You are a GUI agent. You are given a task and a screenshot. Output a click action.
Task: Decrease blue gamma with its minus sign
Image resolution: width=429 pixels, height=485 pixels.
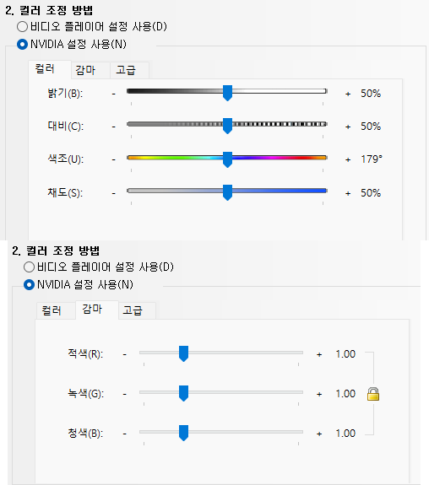point(124,434)
